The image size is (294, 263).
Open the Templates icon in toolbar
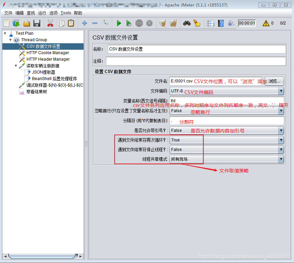coord(16,23)
